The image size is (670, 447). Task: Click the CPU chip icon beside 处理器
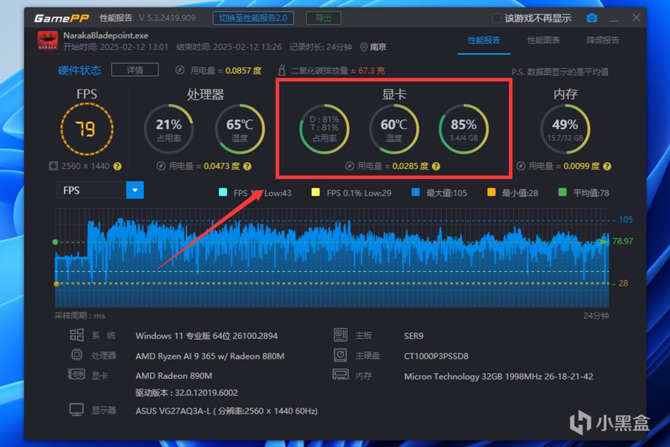click(77, 355)
